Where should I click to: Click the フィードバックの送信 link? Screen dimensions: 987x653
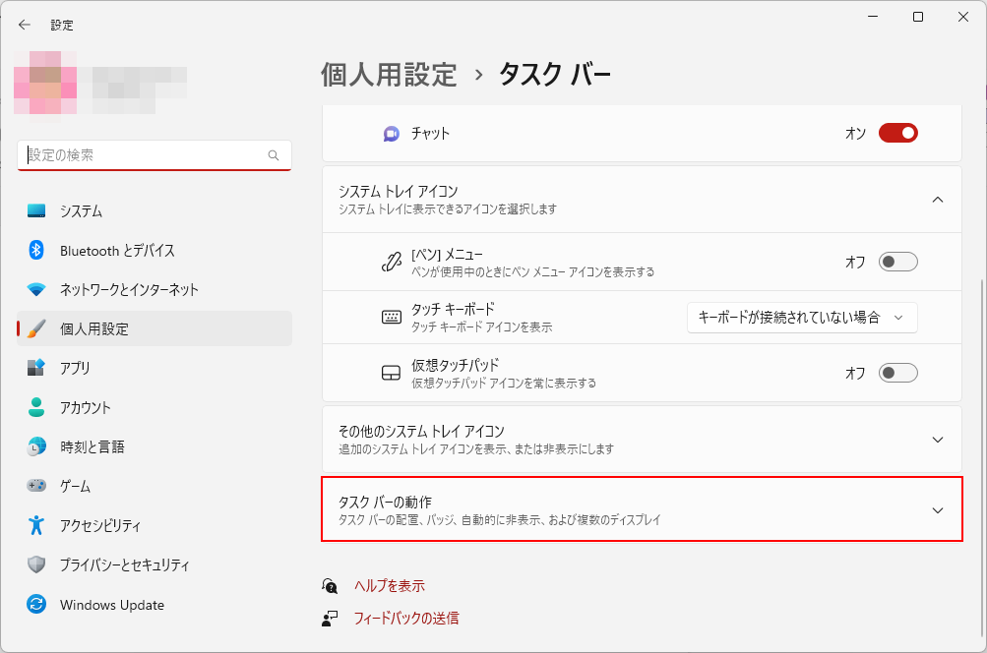click(406, 619)
